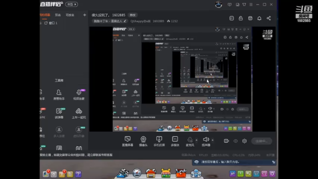The height and width of the screenshot is (179, 318).
Task: Open the layout panel icon above the preview
Action: pos(250,18)
